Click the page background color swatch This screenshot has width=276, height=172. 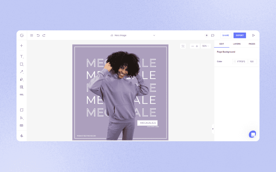(x=235, y=61)
